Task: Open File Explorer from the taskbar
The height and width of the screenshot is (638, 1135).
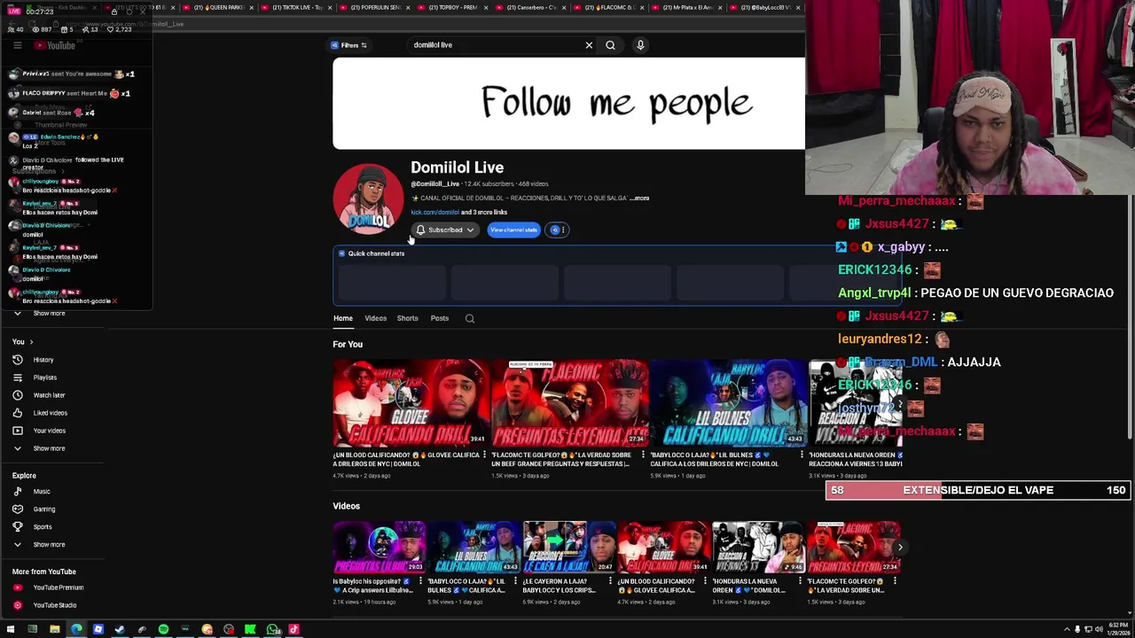Action: (54, 630)
